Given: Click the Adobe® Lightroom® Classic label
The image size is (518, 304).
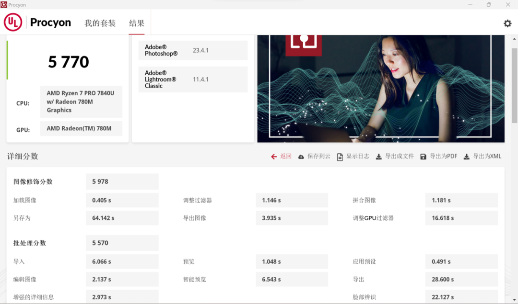Looking at the screenshot, I should [x=160, y=79].
